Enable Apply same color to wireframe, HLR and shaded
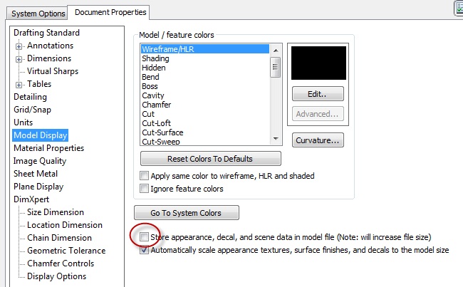Viewport: 463px width, 287px height. [144, 176]
